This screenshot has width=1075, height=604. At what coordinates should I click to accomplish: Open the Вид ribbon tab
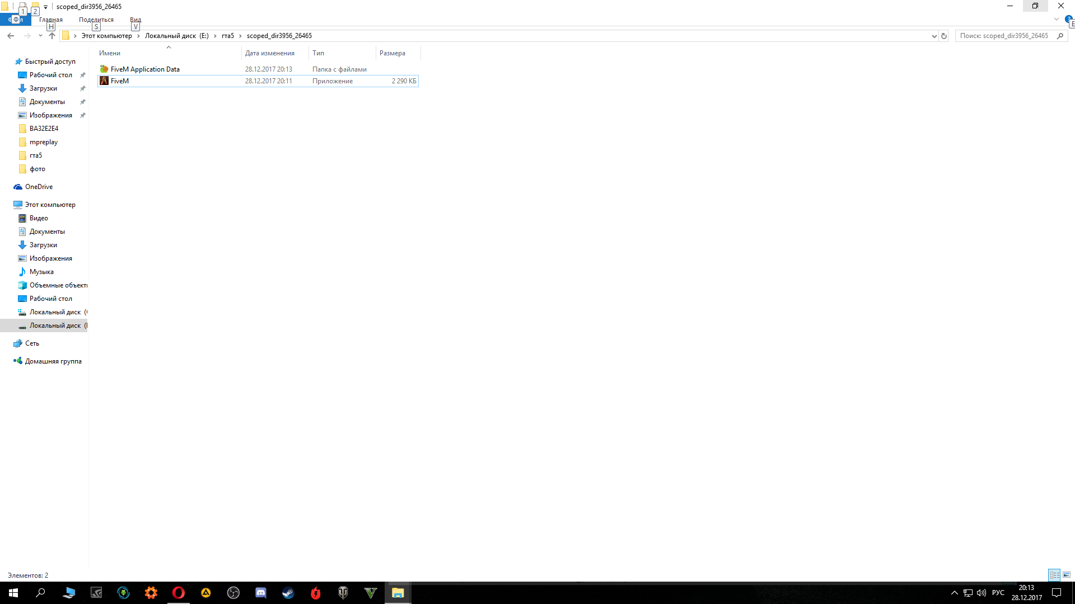point(135,20)
